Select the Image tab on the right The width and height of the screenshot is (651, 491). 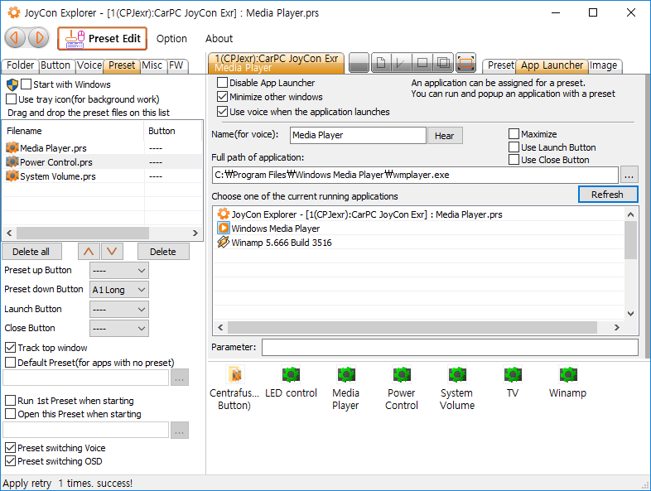(x=604, y=65)
